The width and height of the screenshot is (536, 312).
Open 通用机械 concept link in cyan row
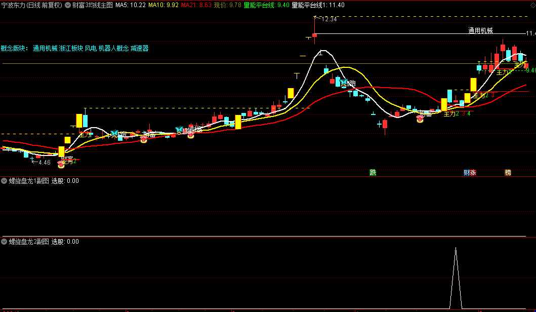[45, 48]
